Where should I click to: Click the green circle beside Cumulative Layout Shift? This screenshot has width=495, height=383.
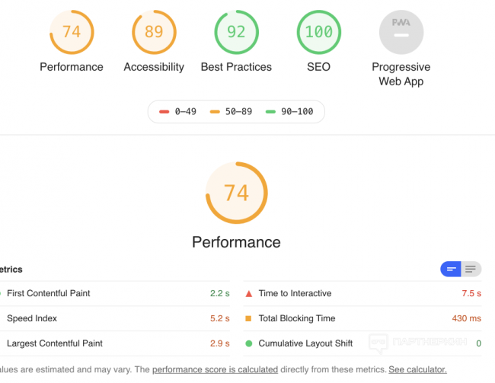click(249, 343)
